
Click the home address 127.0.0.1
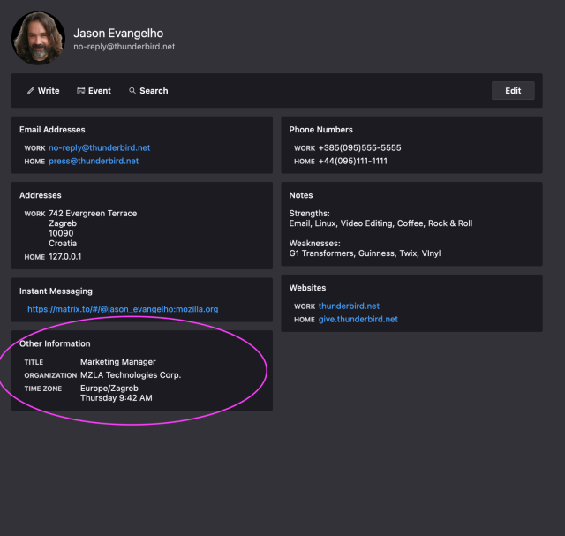[x=65, y=257]
